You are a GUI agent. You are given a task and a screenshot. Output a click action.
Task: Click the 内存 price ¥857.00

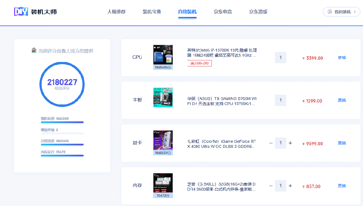pos(311,187)
